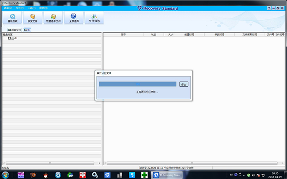Tick the checkbox next to the F: tree node
287x179 pixels.
tap(10, 38)
